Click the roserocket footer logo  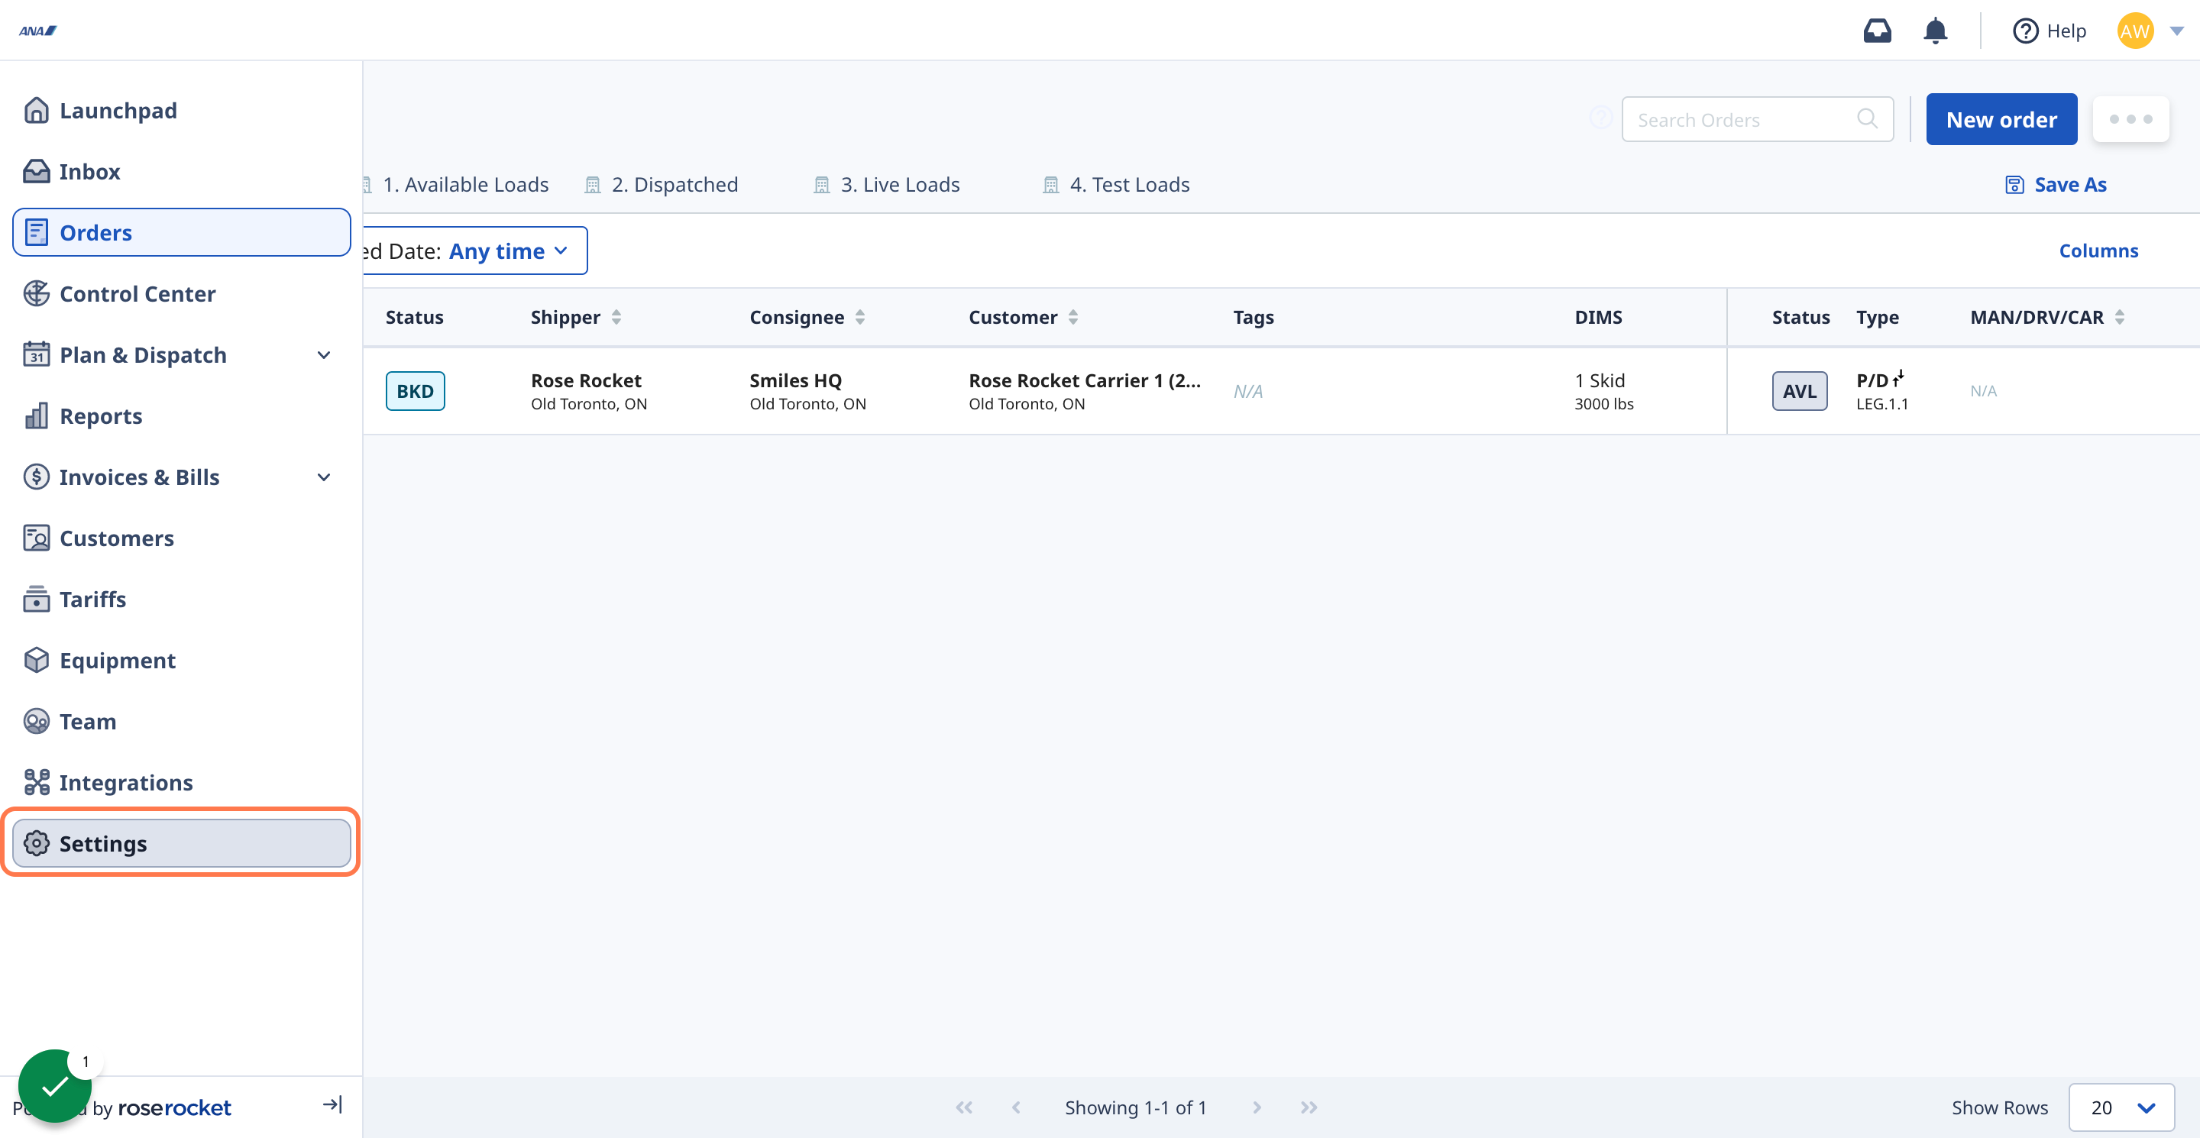click(174, 1107)
